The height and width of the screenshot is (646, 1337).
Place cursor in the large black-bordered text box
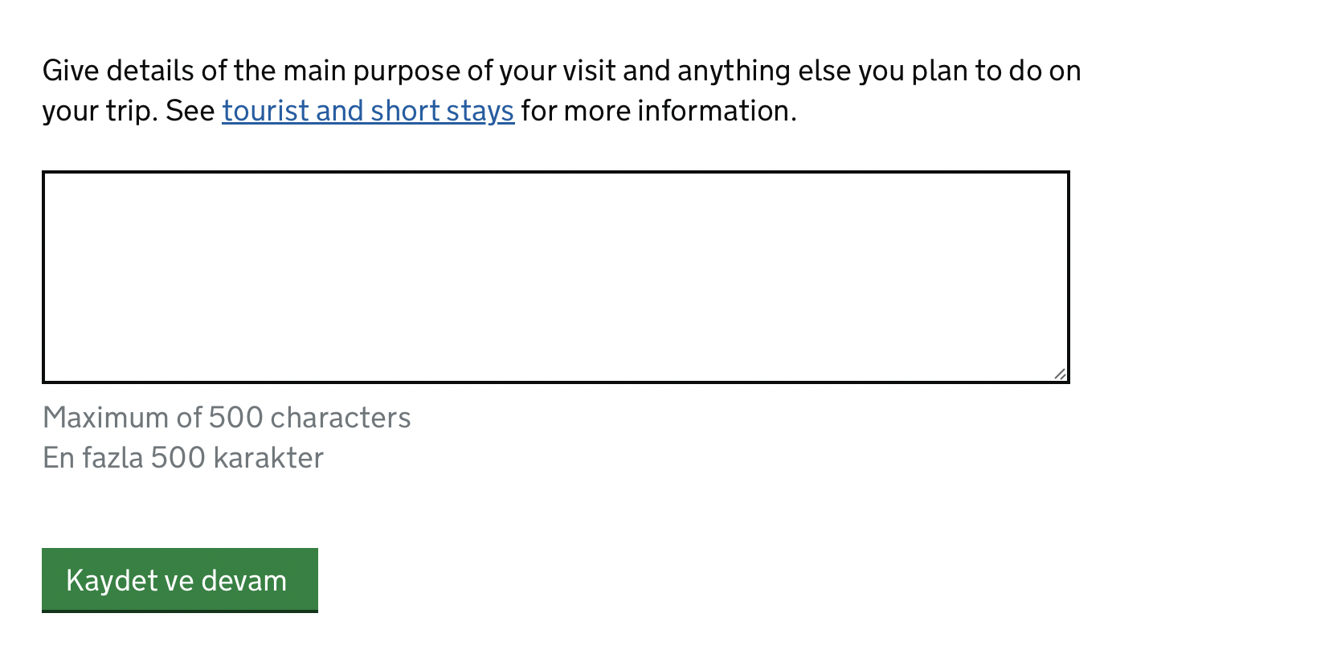[556, 277]
